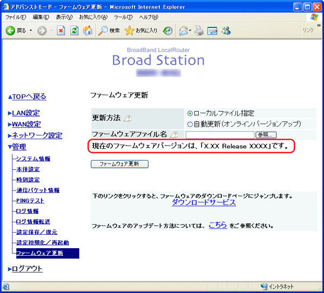Click the page icon in status bar
324x293 pixels.
(x=5, y=287)
